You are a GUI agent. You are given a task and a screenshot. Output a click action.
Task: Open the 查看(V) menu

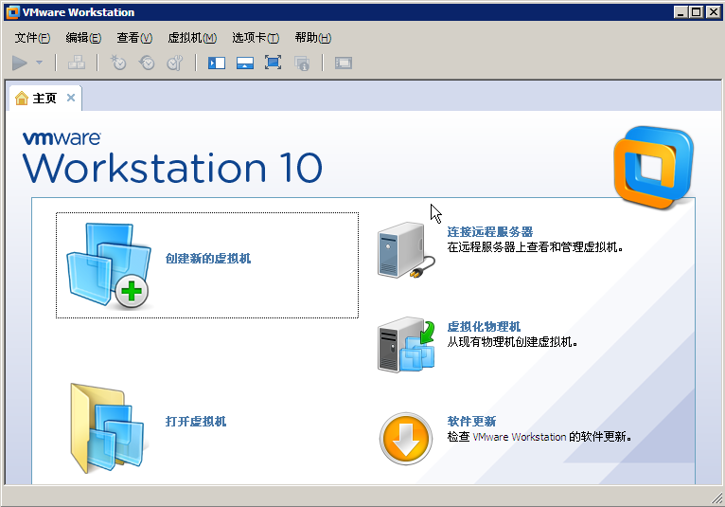tap(134, 38)
